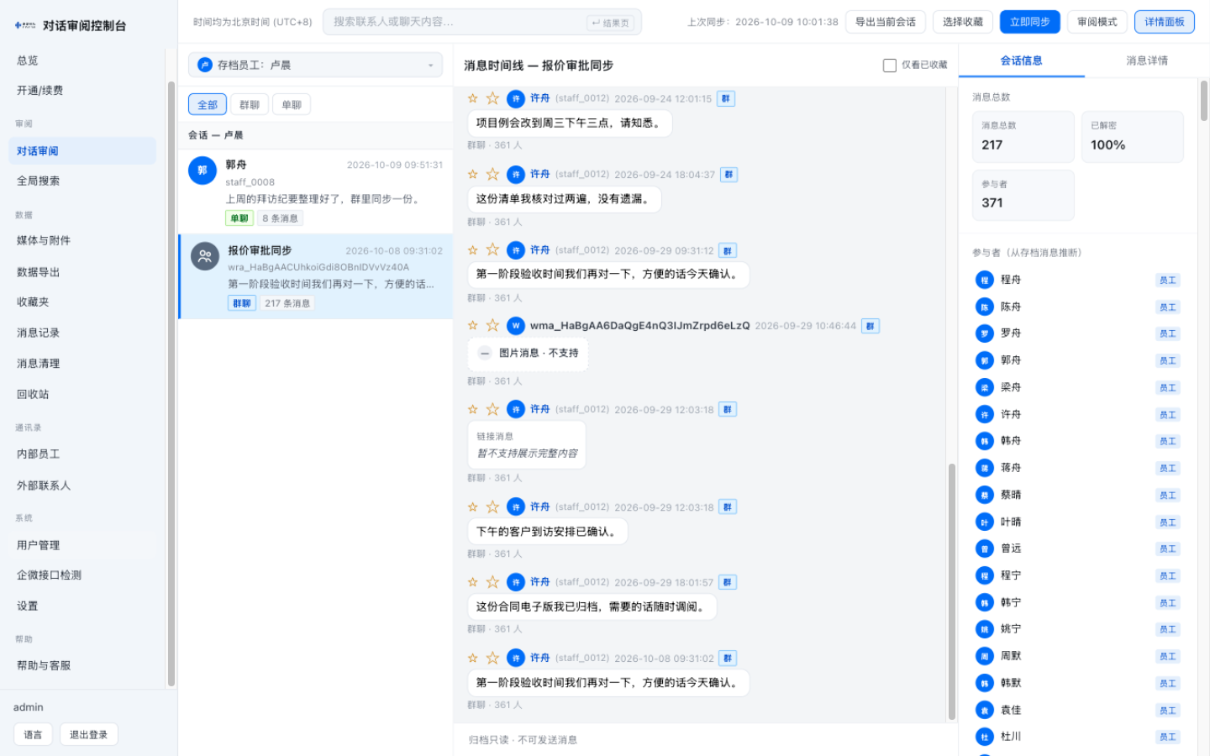Click participant name 叶晴
Viewport: 1210px width, 756px height.
coord(1011,522)
